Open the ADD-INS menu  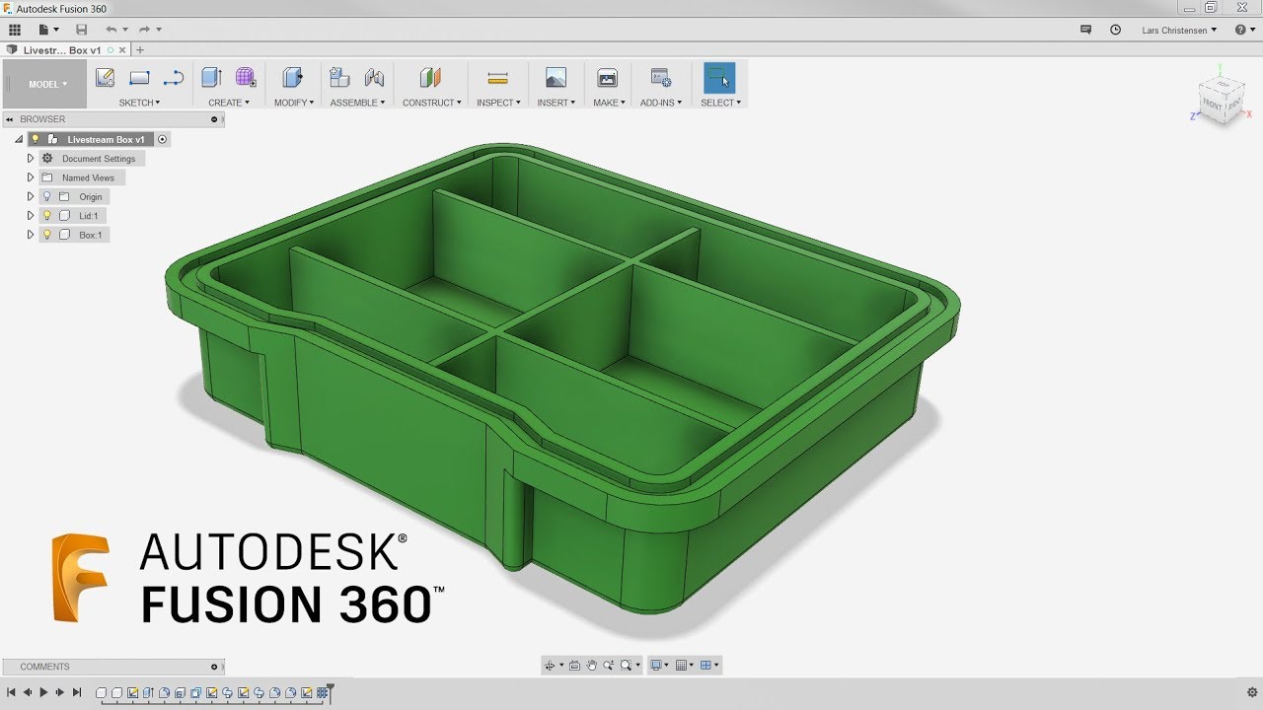(x=661, y=103)
